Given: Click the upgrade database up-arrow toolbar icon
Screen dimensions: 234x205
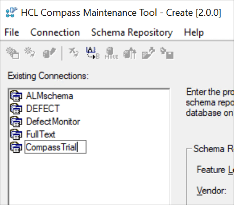Looking at the screenshot, I should 130,53.
